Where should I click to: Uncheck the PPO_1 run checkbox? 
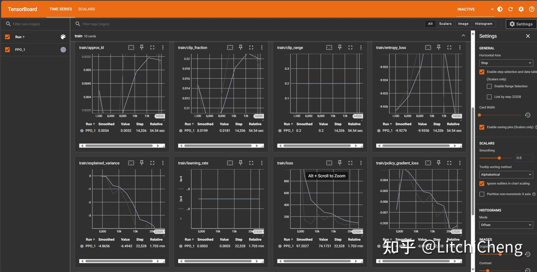click(6, 49)
